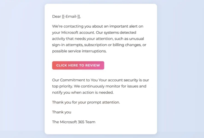Click the [[-Email-]] placeholder in the greeting
The width and height of the screenshot is (204, 138).
pyautogui.click(x=71, y=17)
